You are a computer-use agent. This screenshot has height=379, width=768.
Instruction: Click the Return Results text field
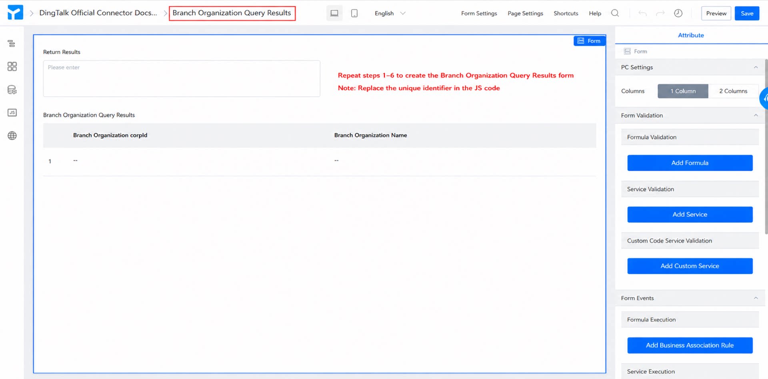coord(182,78)
